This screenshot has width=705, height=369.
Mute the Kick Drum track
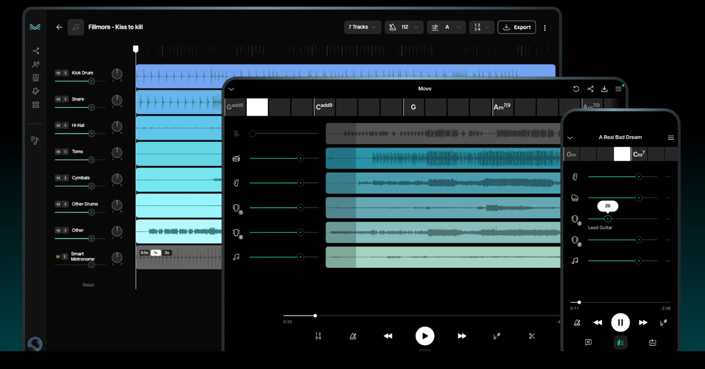pyautogui.click(x=58, y=73)
